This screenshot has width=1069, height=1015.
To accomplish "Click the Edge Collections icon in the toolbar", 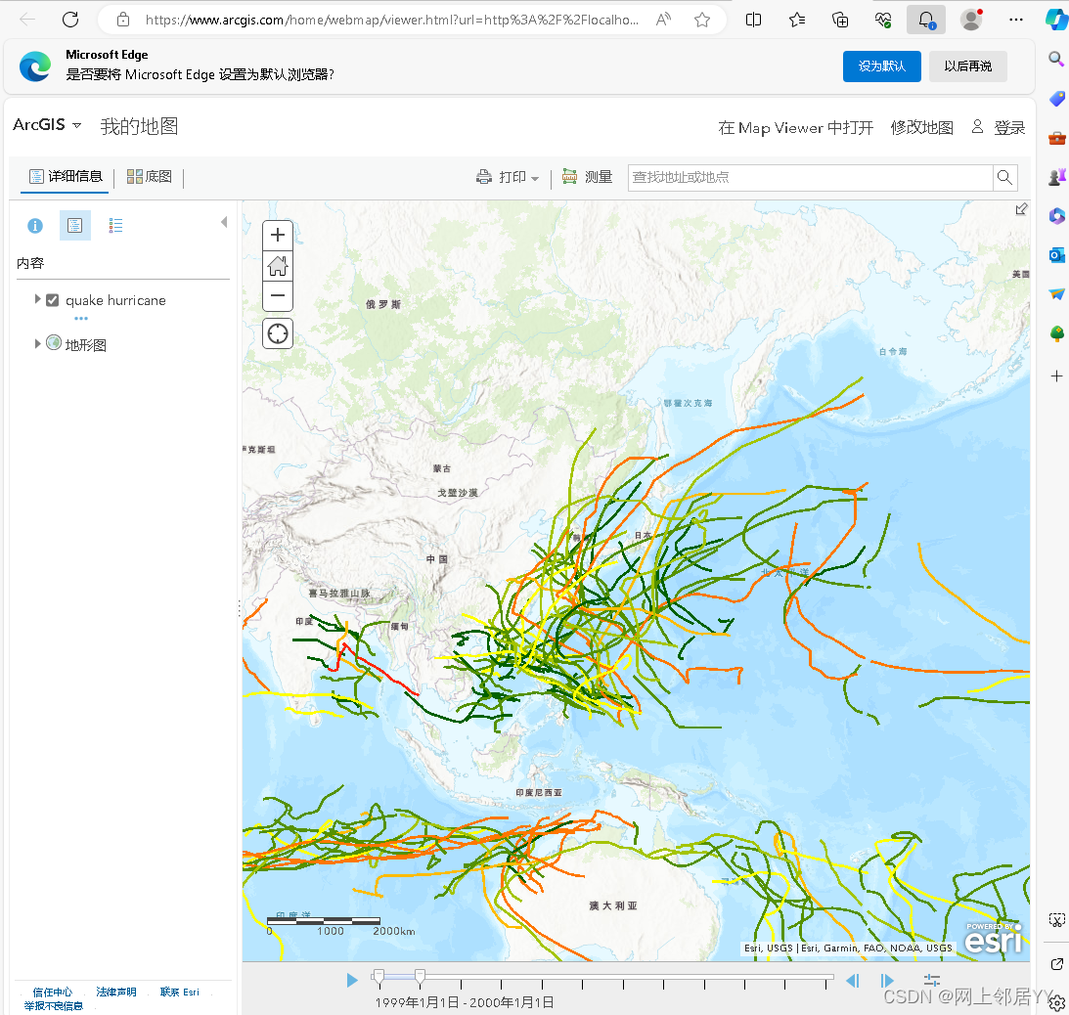I will (x=840, y=19).
